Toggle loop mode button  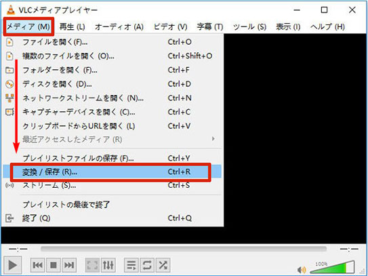tap(147, 265)
